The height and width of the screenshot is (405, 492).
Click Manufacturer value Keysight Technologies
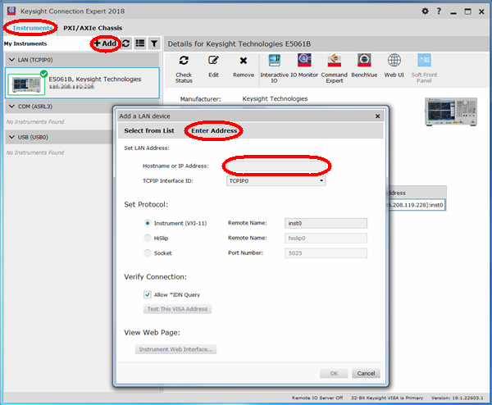pos(275,99)
